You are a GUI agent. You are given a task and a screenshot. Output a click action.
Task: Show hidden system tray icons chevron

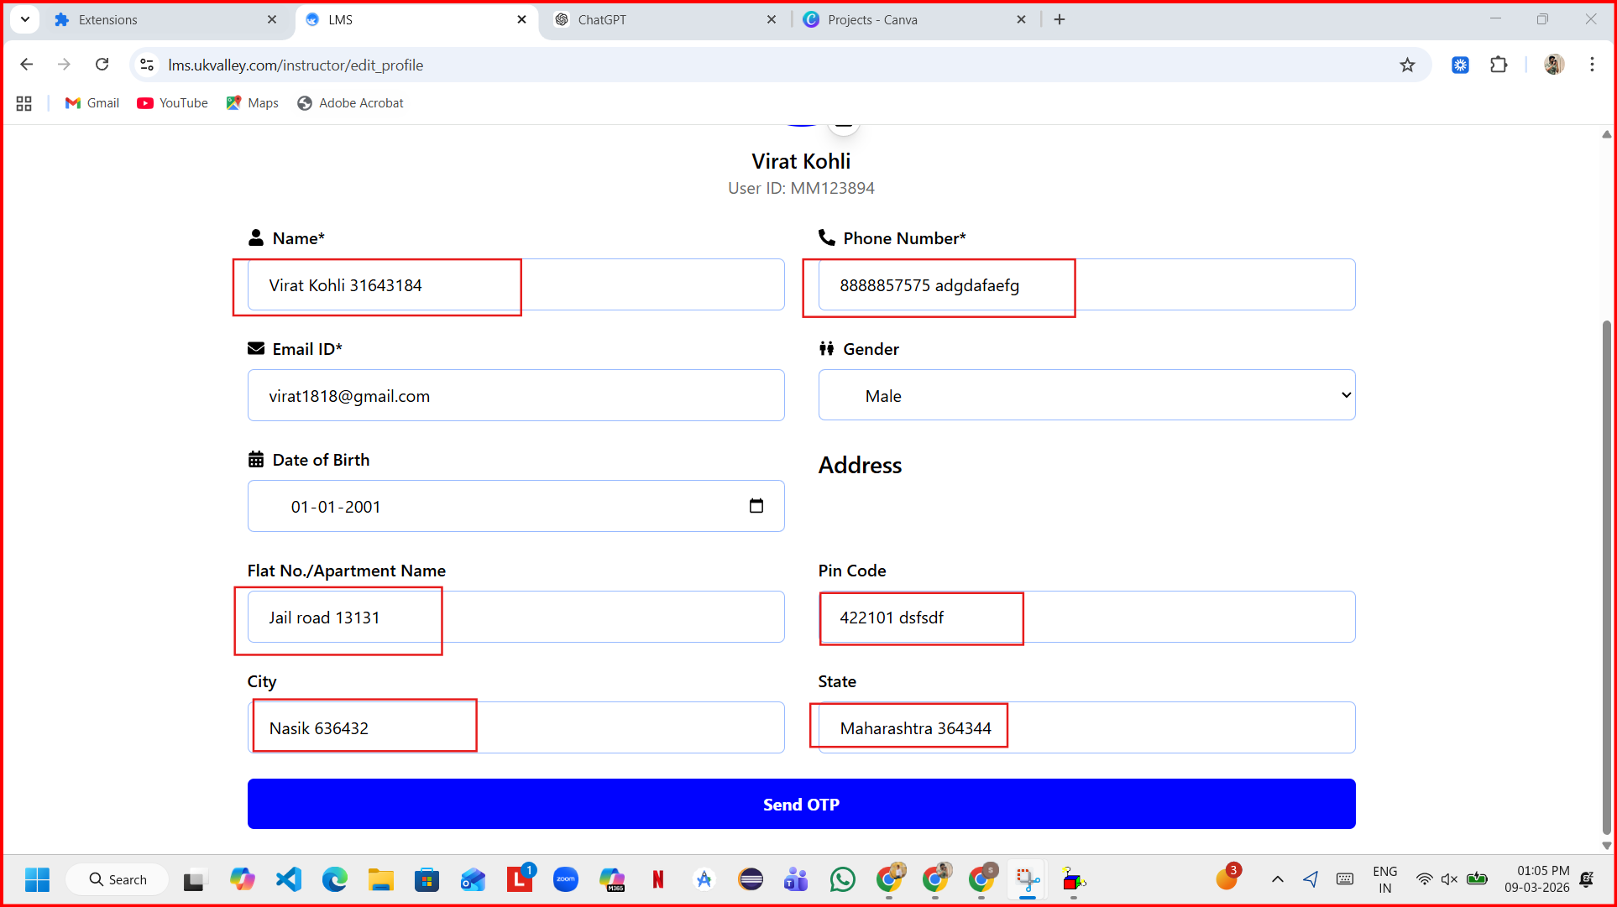click(x=1277, y=879)
